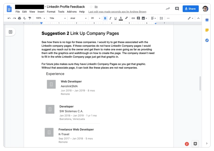Open line spacing options
The width and height of the screenshot is (214, 151).
161,18
